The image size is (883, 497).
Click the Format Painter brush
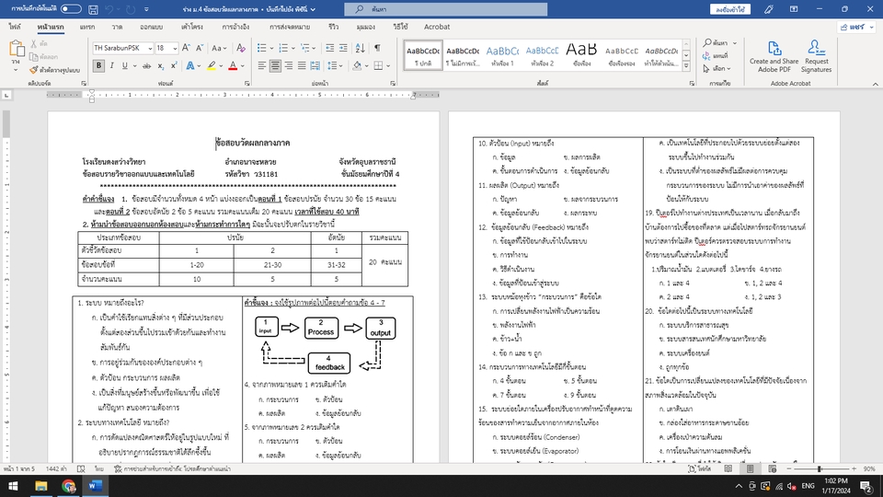click(x=54, y=70)
